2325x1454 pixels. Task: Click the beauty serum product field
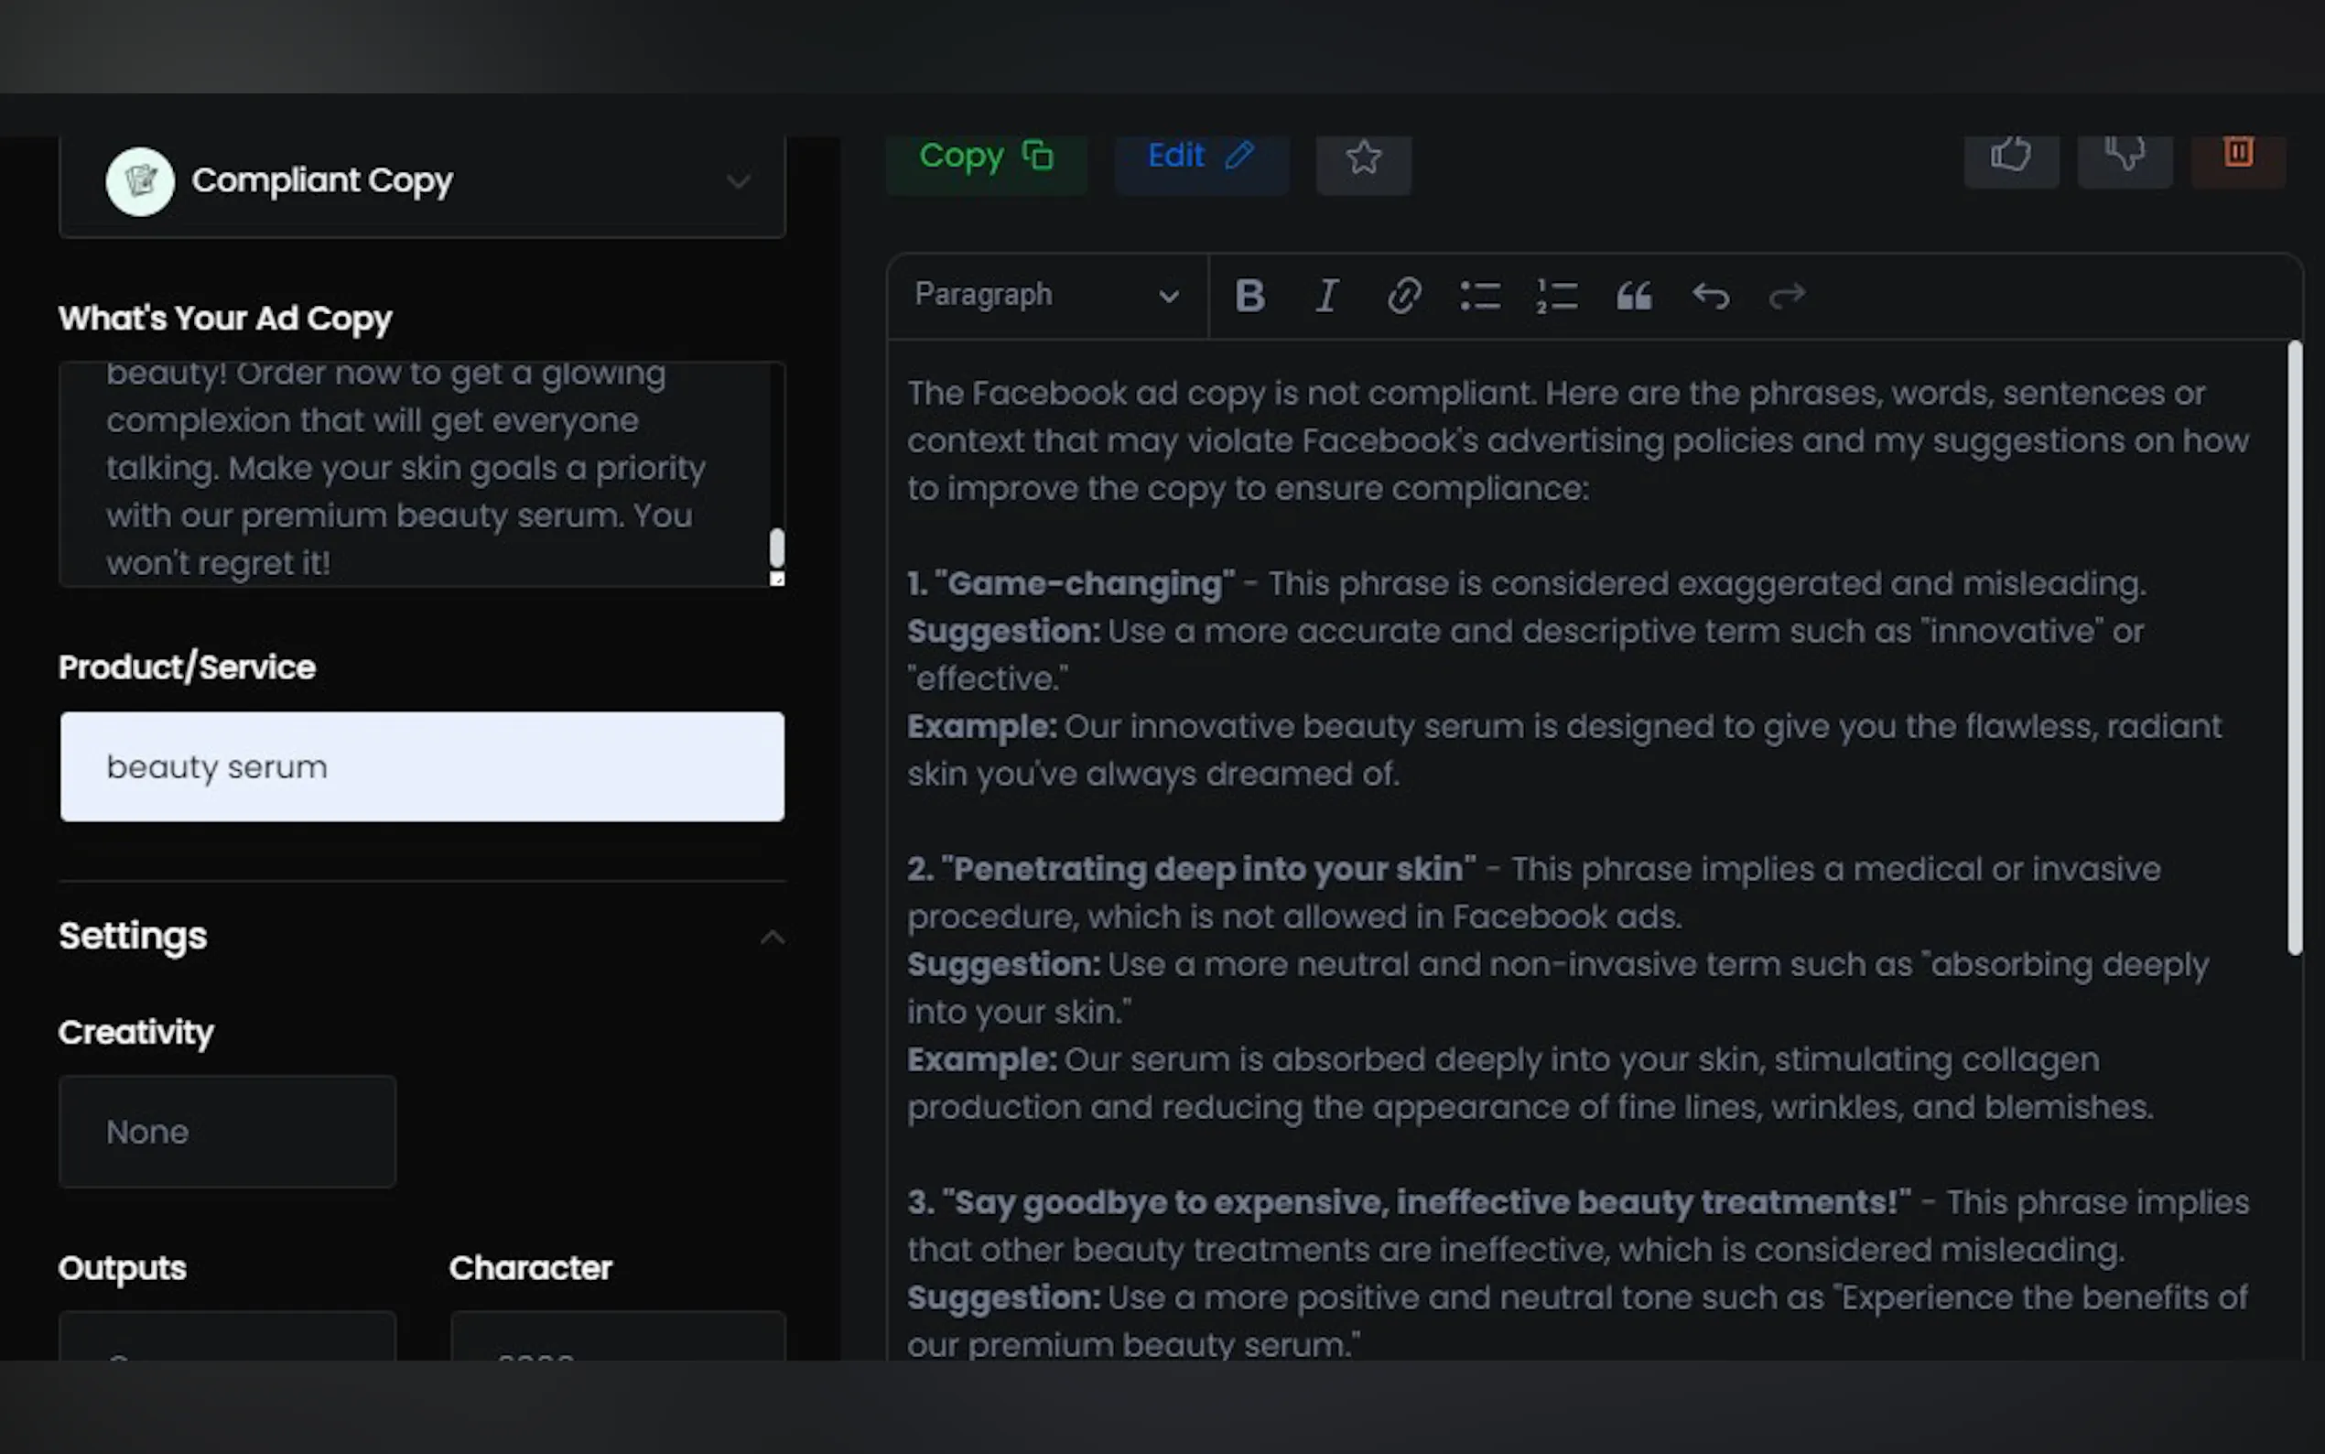(x=422, y=766)
